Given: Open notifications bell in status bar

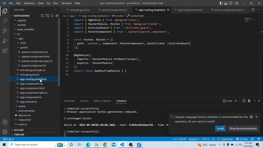Looking at the screenshot, I should pos(258,139).
